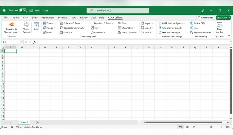Open Favorites & Shortcut keys menu
The width and height of the screenshot is (233, 135).
(x=11, y=28)
